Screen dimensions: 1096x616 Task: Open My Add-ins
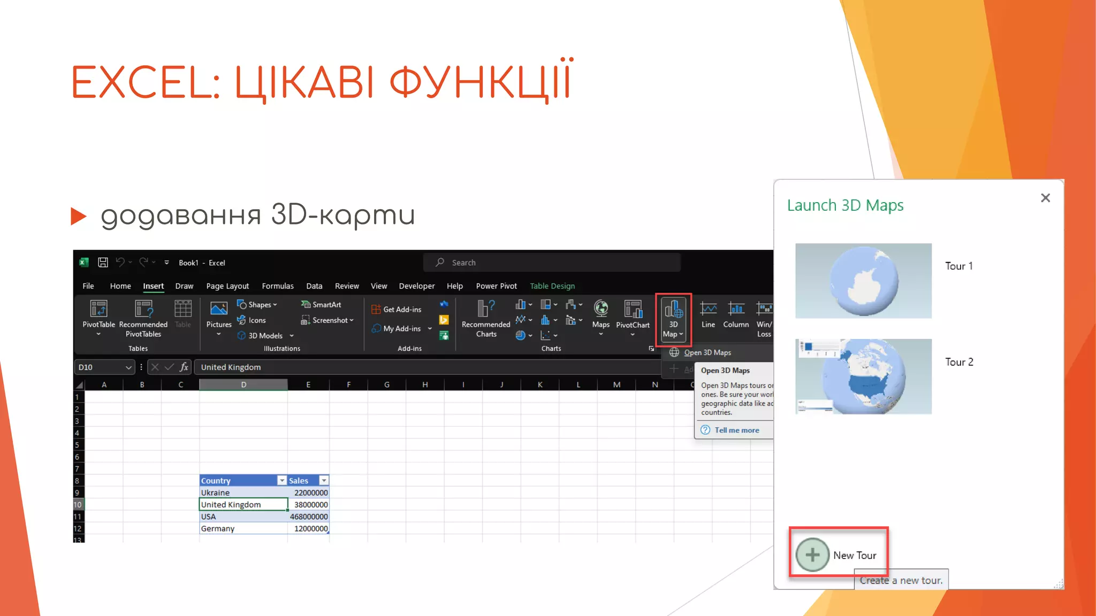pos(401,328)
